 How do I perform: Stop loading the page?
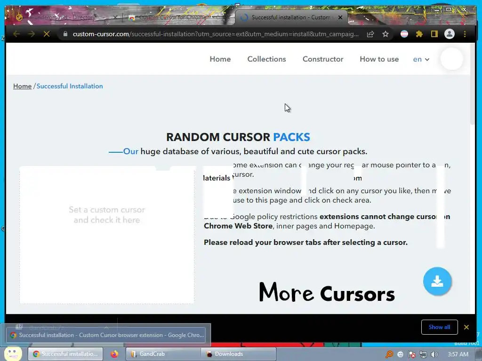point(47,34)
